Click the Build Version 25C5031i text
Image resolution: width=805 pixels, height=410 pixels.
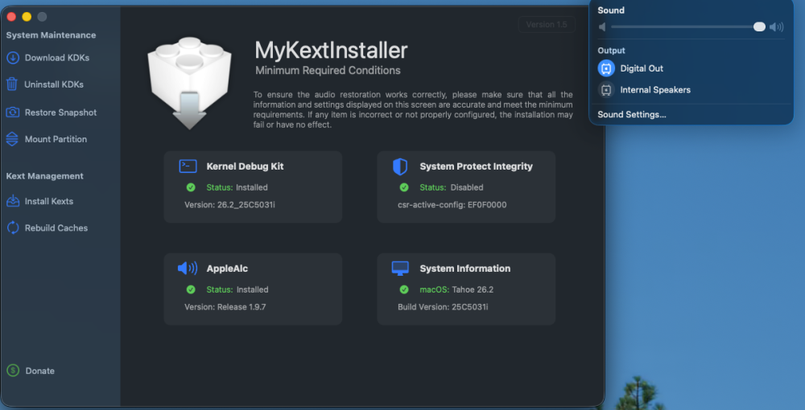(443, 307)
